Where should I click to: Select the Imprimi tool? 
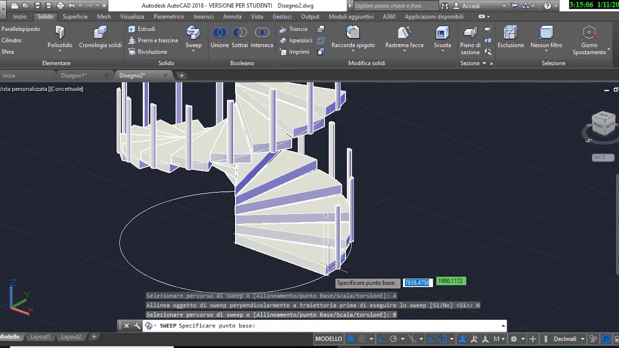294,52
